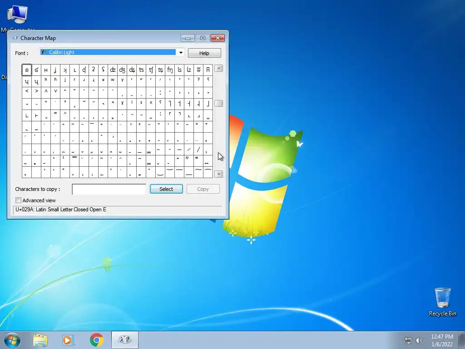Image resolution: width=465 pixels, height=349 pixels.
Task: Click the Character Map title bar text
Action: coord(38,38)
